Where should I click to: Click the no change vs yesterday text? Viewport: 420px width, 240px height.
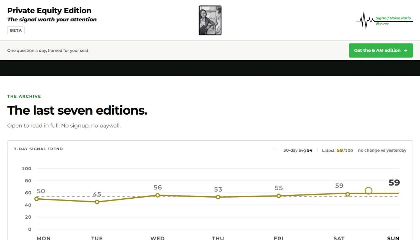(x=382, y=150)
